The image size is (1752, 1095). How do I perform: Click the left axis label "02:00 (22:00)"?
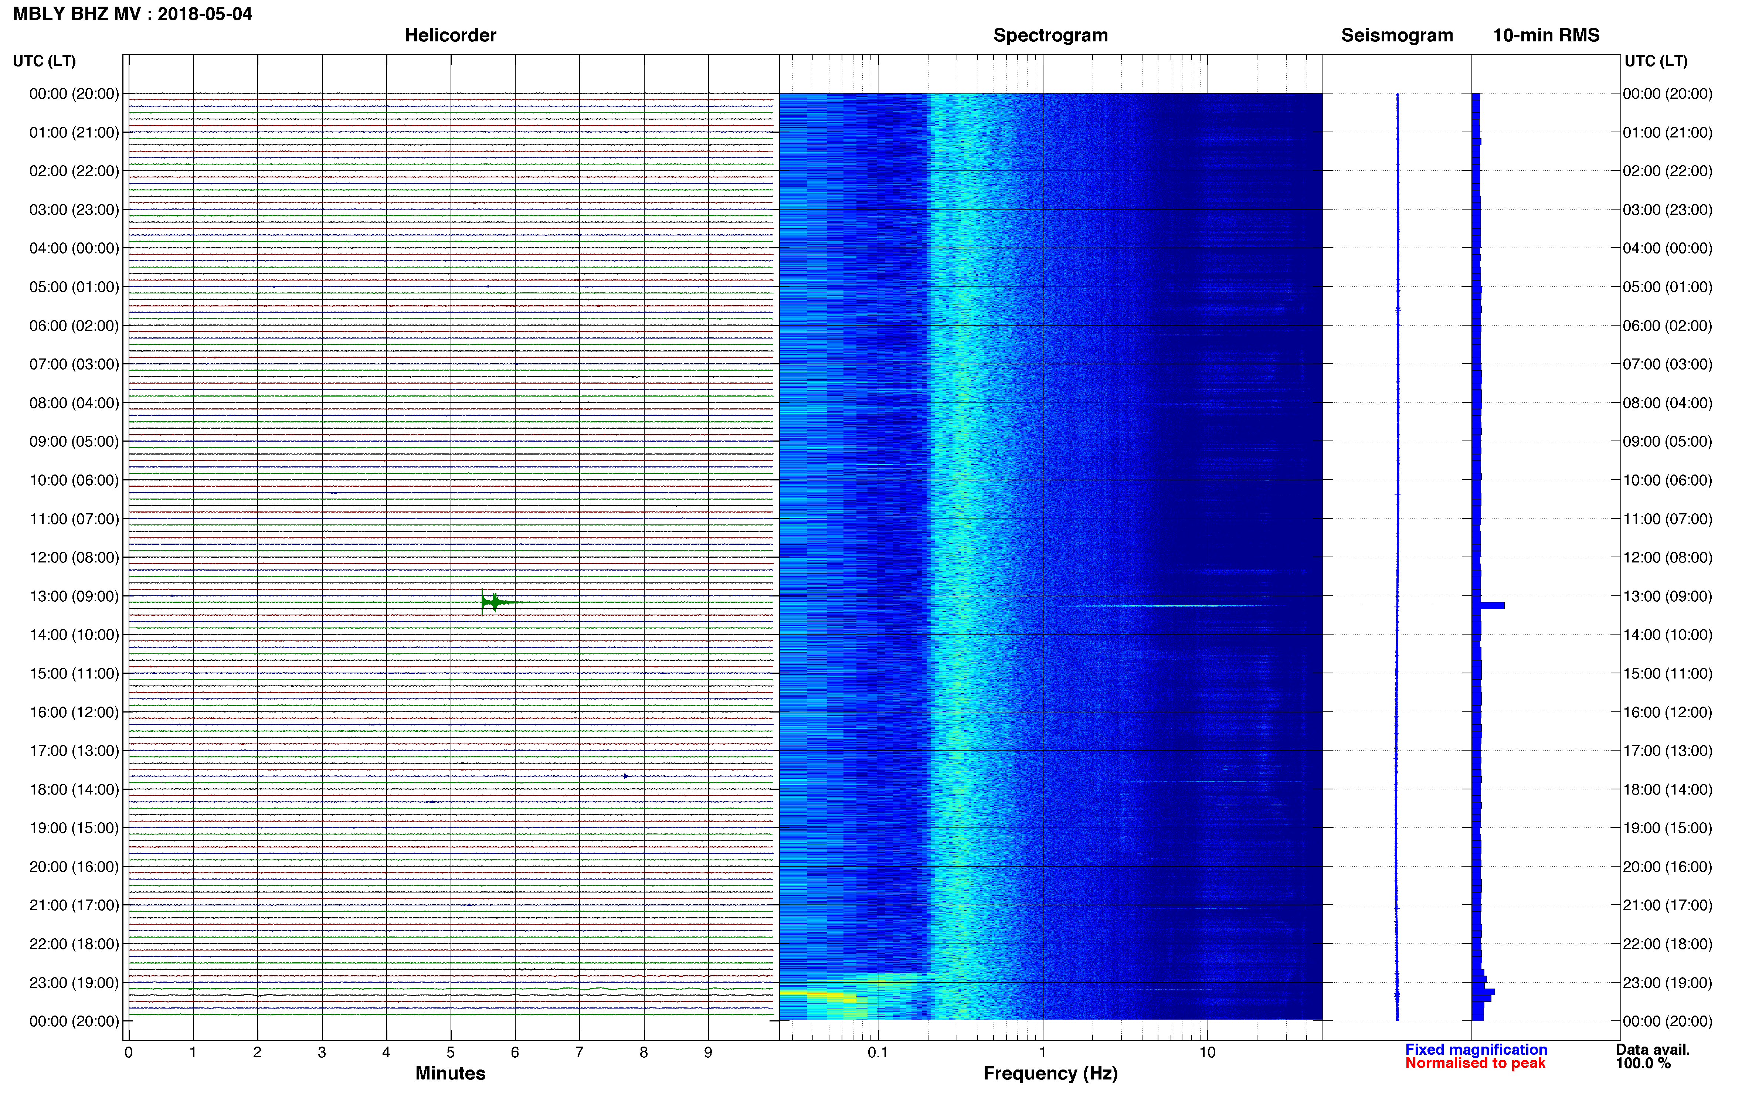point(74,171)
